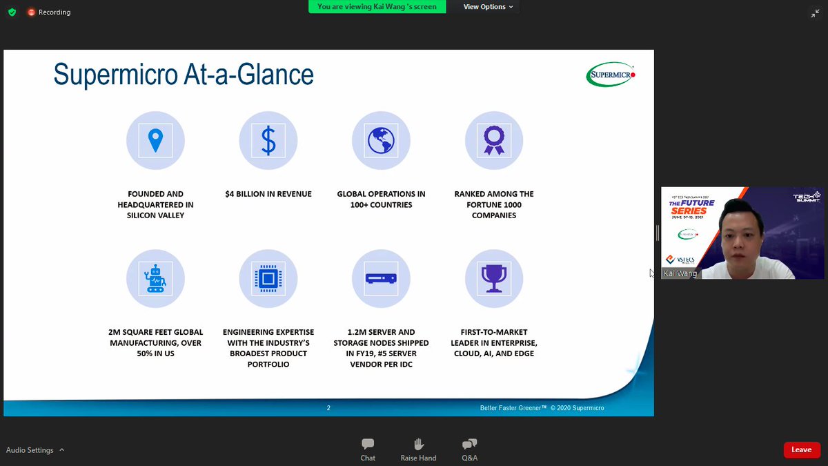
Task: Click the Tech Summit logo in video
Action: [x=806, y=196]
